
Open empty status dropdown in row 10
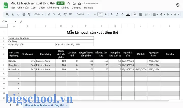pos(18,74)
